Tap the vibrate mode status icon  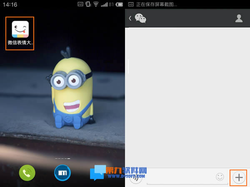coord(88,4)
